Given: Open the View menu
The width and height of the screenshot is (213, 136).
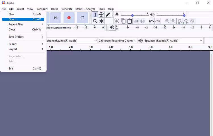Looking at the screenshot, I should click(30, 9).
